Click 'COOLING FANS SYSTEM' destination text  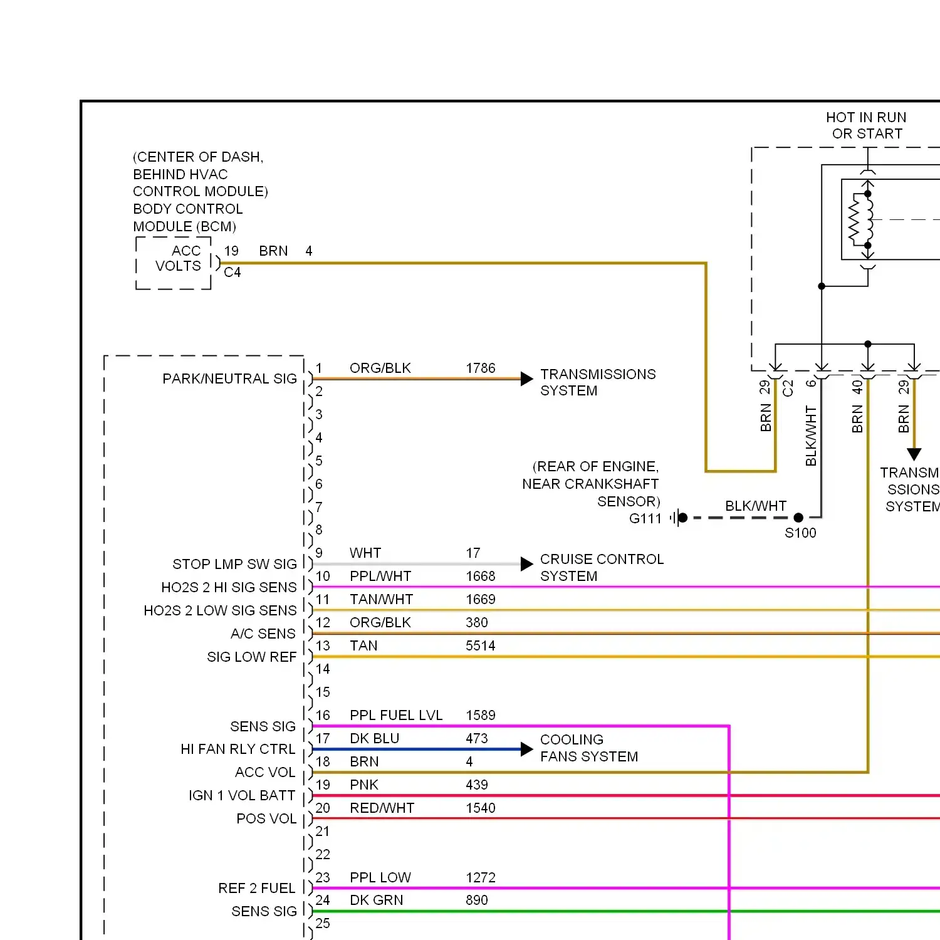(589, 748)
